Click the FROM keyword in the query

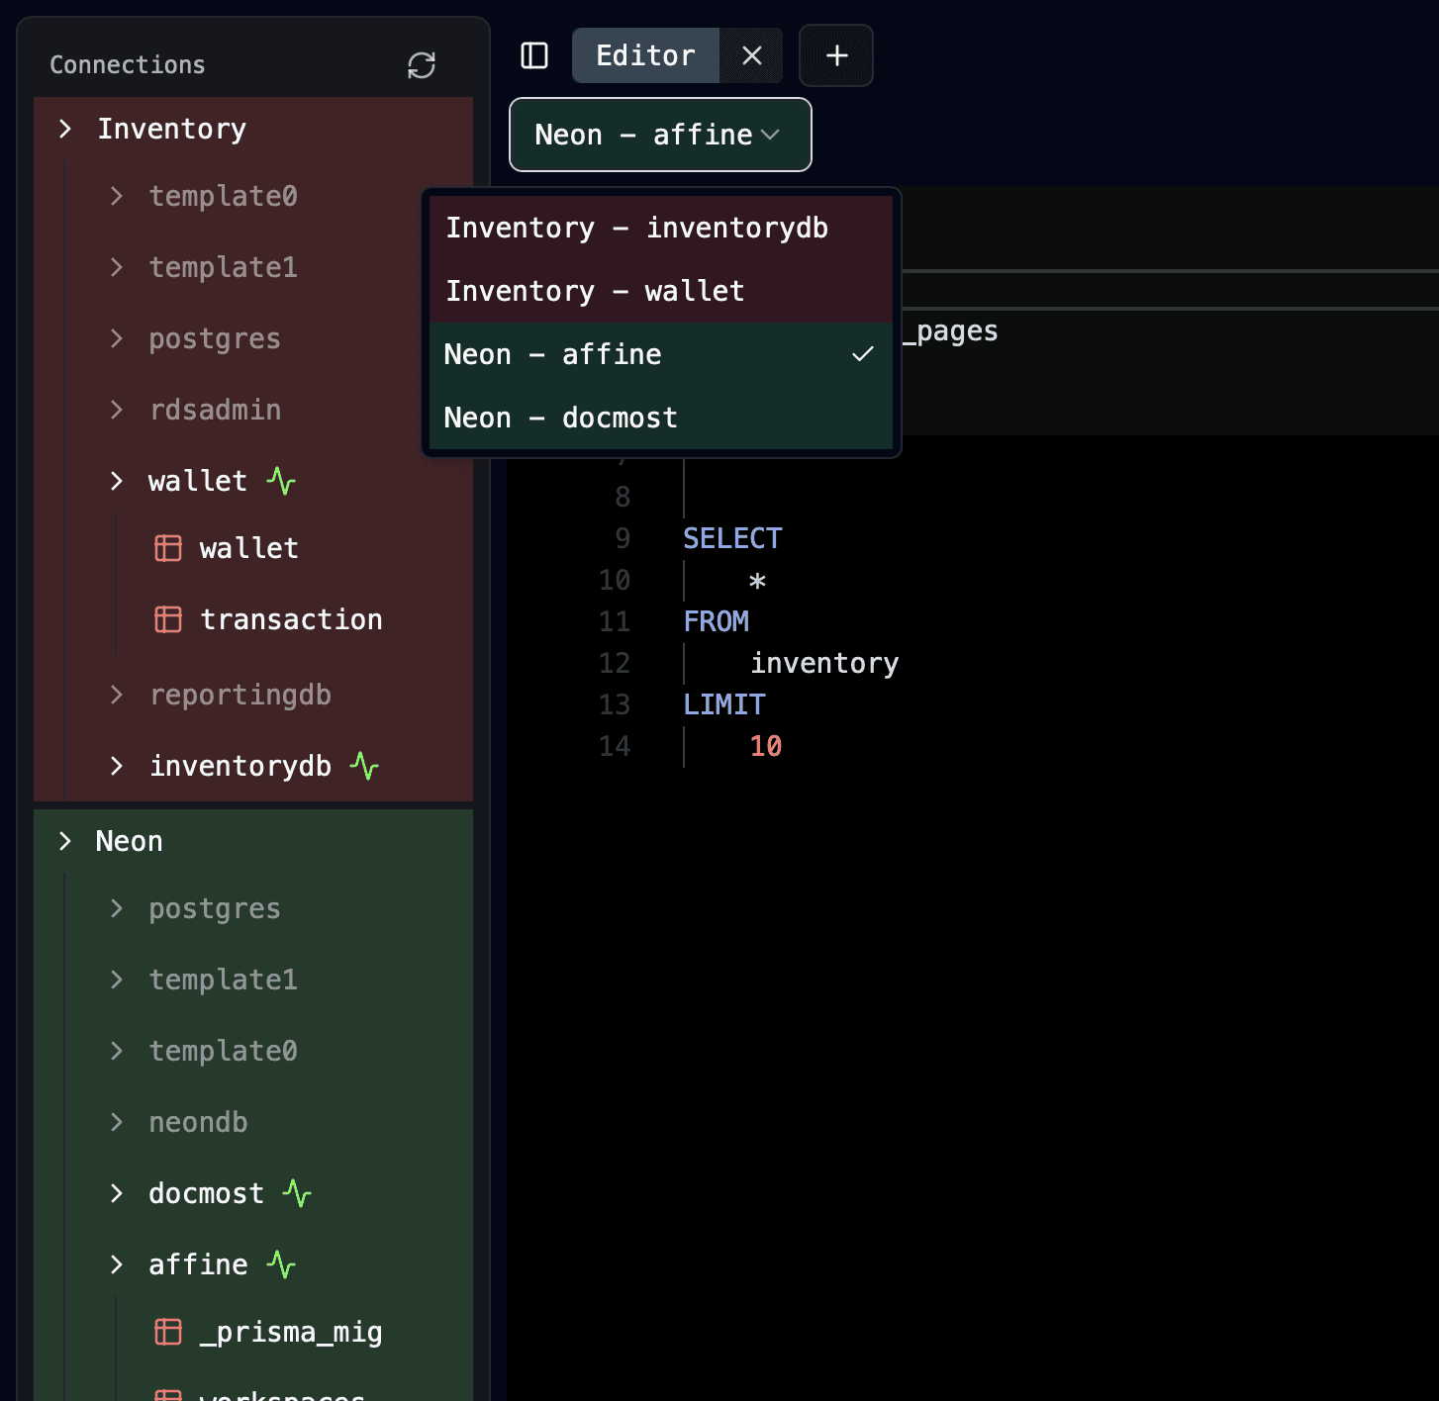point(716,621)
